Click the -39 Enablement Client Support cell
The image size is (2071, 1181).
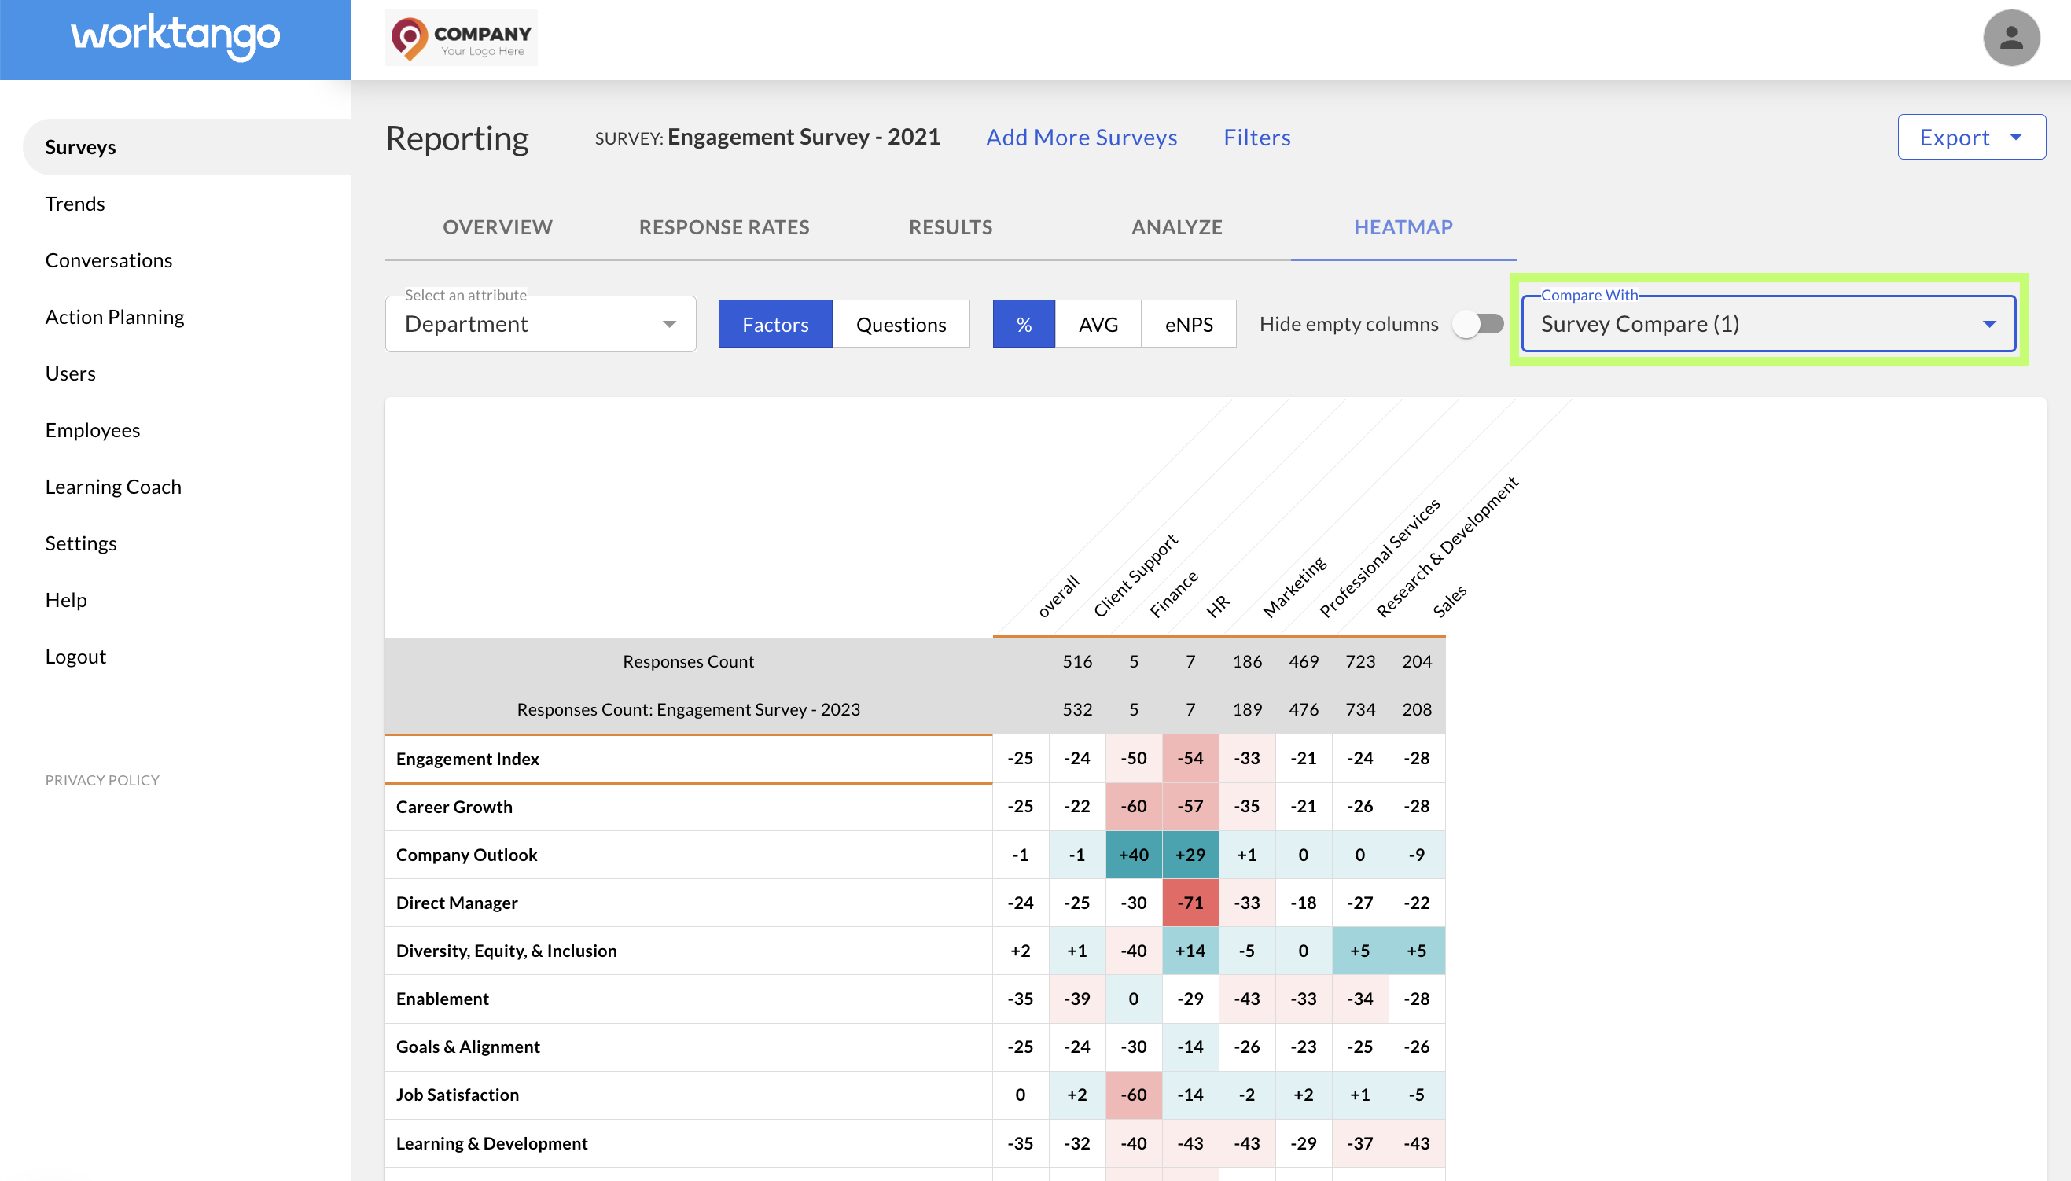coord(1077,999)
